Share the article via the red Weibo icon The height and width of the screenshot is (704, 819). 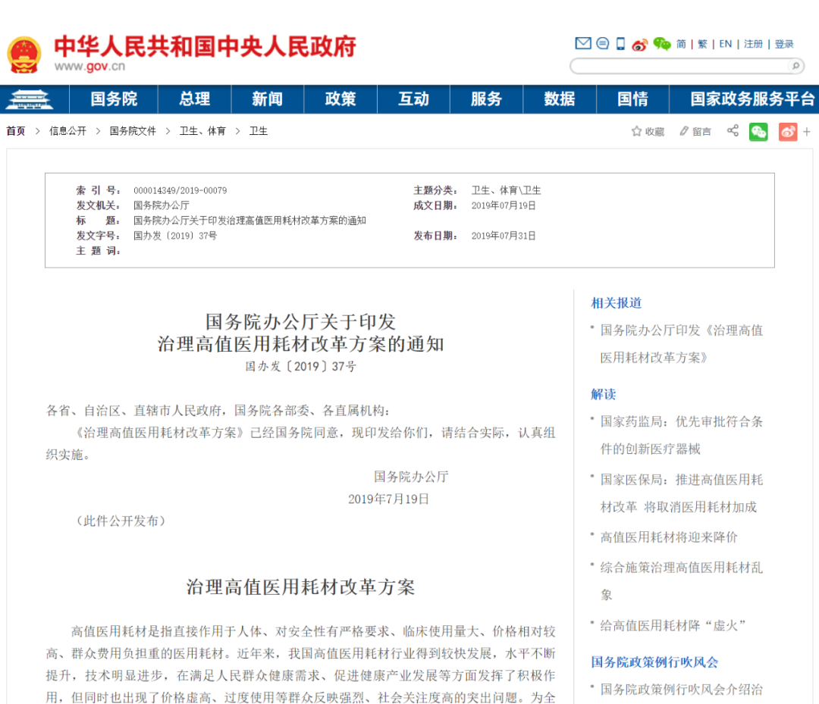pyautogui.click(x=787, y=131)
